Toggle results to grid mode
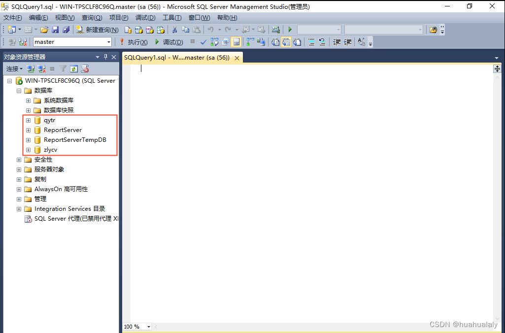 (286, 42)
